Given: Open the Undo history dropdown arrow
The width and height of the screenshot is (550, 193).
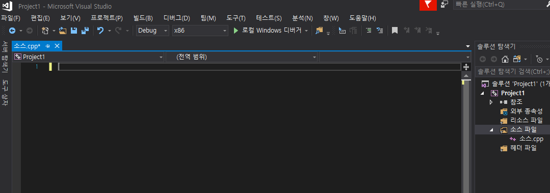Looking at the screenshot, I should coord(110,31).
